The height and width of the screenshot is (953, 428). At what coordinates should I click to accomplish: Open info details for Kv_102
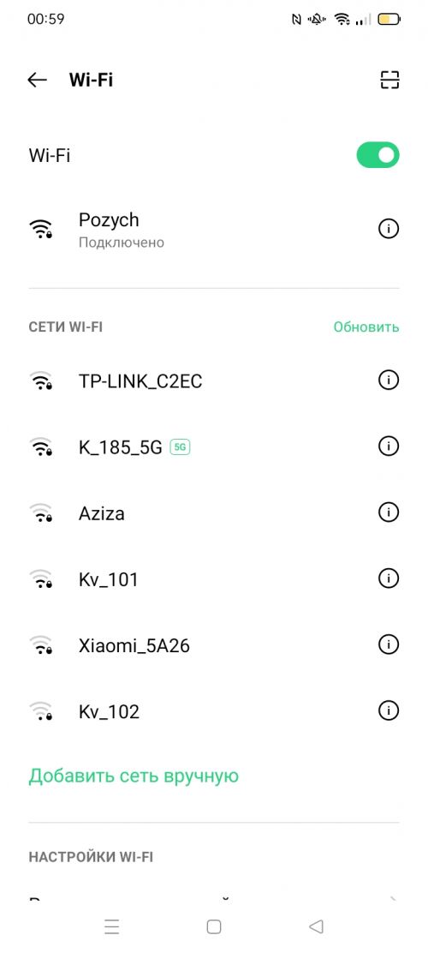388,710
